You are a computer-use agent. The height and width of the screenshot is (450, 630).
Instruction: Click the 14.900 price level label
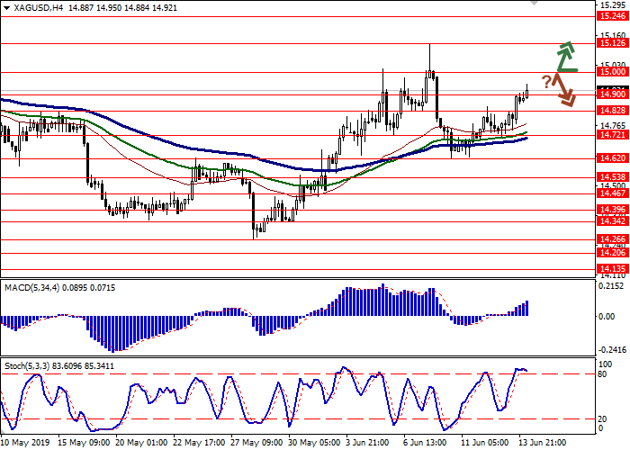(612, 94)
